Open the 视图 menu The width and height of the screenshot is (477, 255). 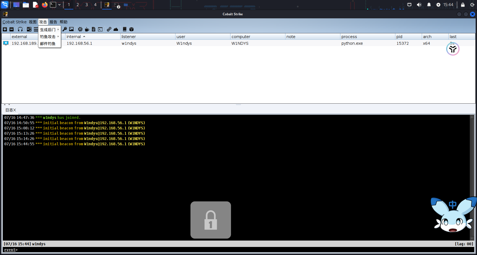[x=32, y=22]
